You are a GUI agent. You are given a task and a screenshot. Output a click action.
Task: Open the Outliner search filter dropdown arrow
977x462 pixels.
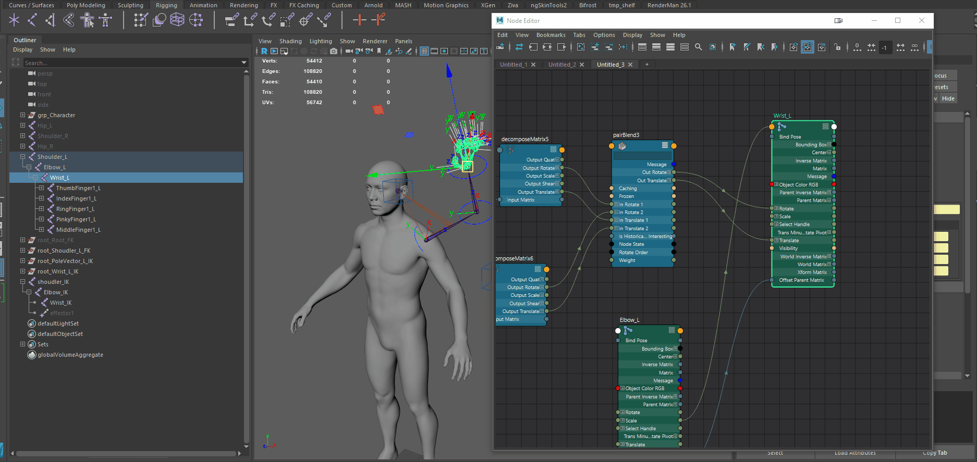(x=244, y=63)
